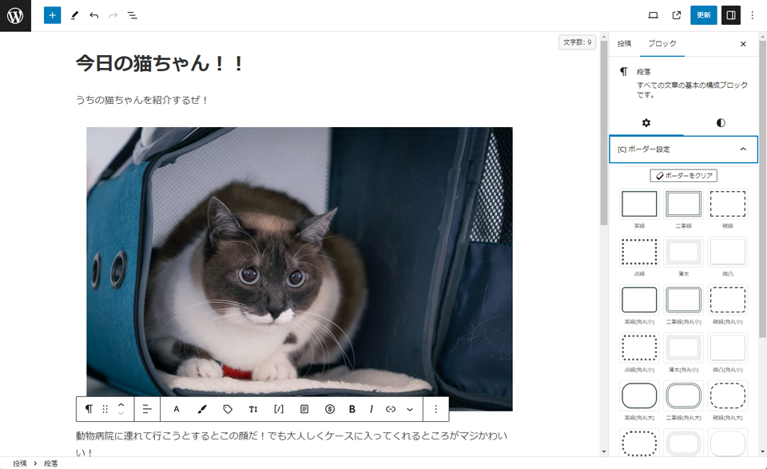Switch to the 投稿 tab in the sidebar
767x469 pixels.
tap(624, 43)
